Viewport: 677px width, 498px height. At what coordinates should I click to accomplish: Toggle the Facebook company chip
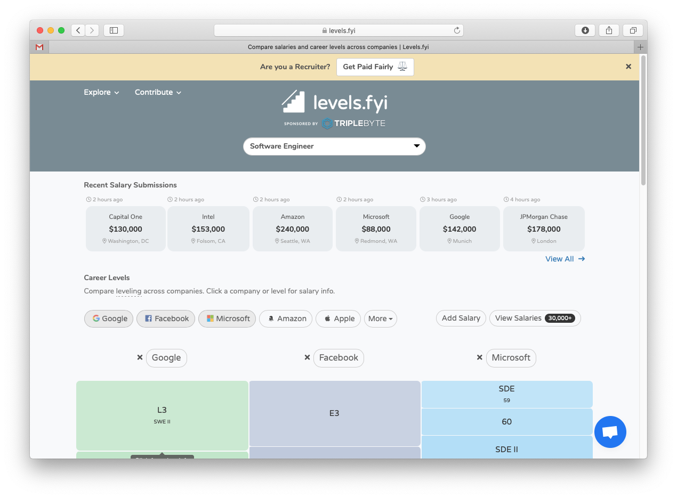pyautogui.click(x=165, y=319)
